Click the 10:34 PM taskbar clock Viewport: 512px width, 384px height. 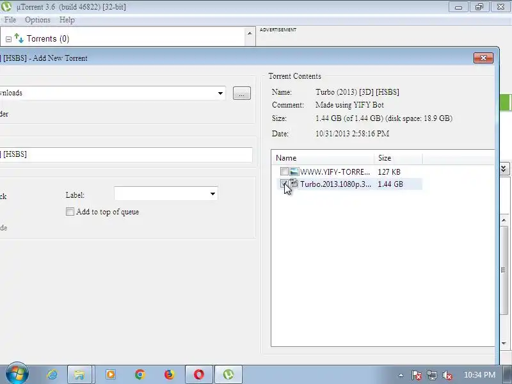(x=479, y=375)
